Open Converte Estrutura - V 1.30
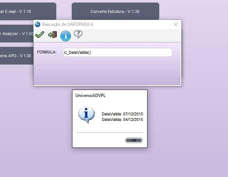 (x=115, y=11)
